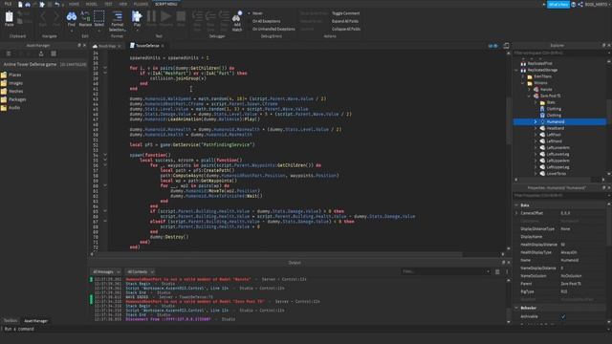This screenshot has width=612, height=344.
Task: Click the Paste clipboard icon
Action: [x=9, y=18]
